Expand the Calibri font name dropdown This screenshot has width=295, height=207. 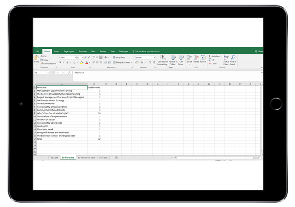point(75,58)
